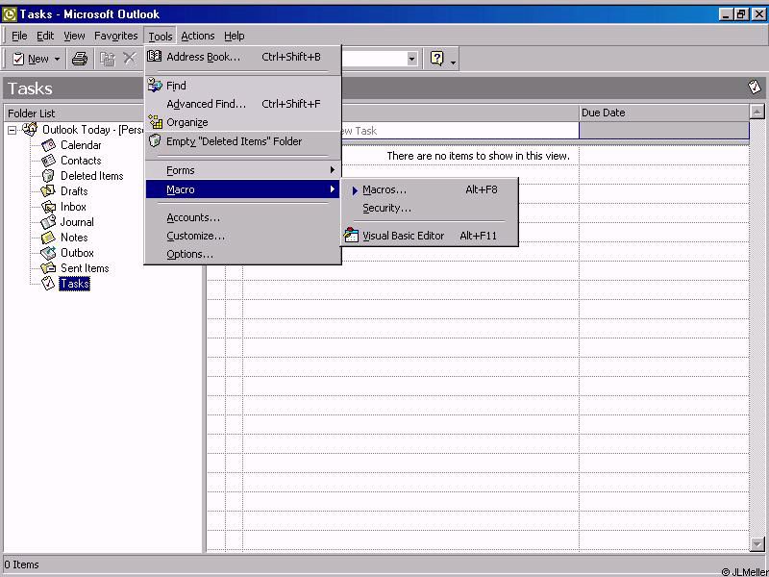Image resolution: width=769 pixels, height=577 pixels.
Task: Empty the Deleted Items folder via menu
Action: point(234,141)
